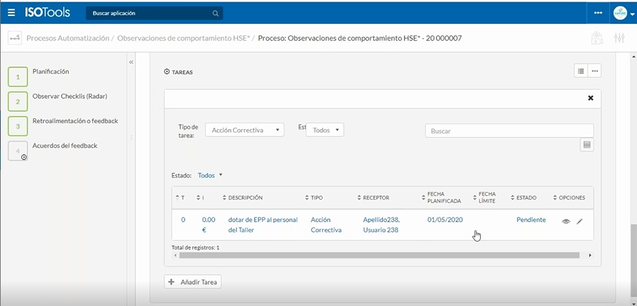Go to Planificación step
The width and height of the screenshot is (637, 306).
pyautogui.click(x=51, y=72)
